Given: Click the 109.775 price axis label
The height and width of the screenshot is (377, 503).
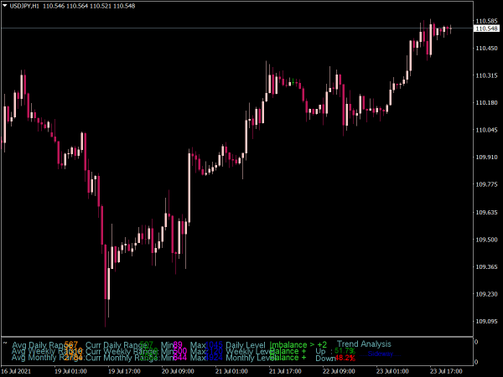Looking at the screenshot, I should pyautogui.click(x=486, y=184).
